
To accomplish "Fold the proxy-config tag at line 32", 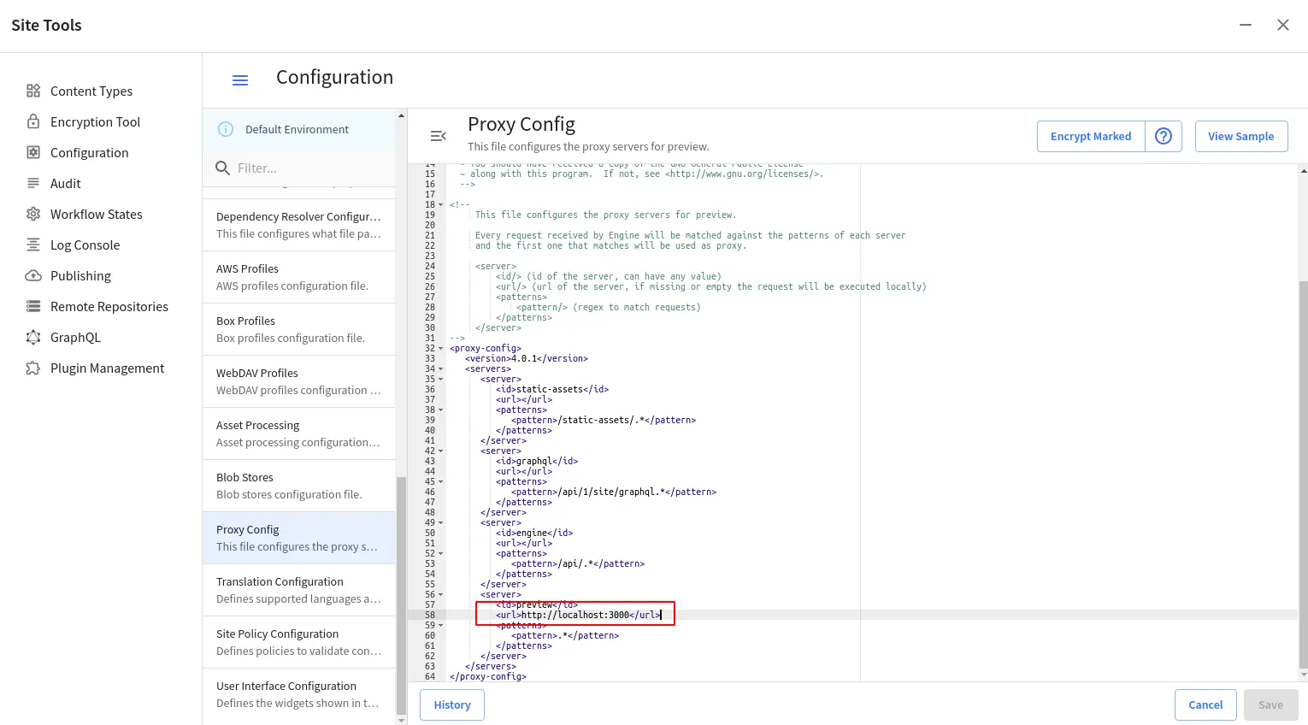I will point(441,349).
